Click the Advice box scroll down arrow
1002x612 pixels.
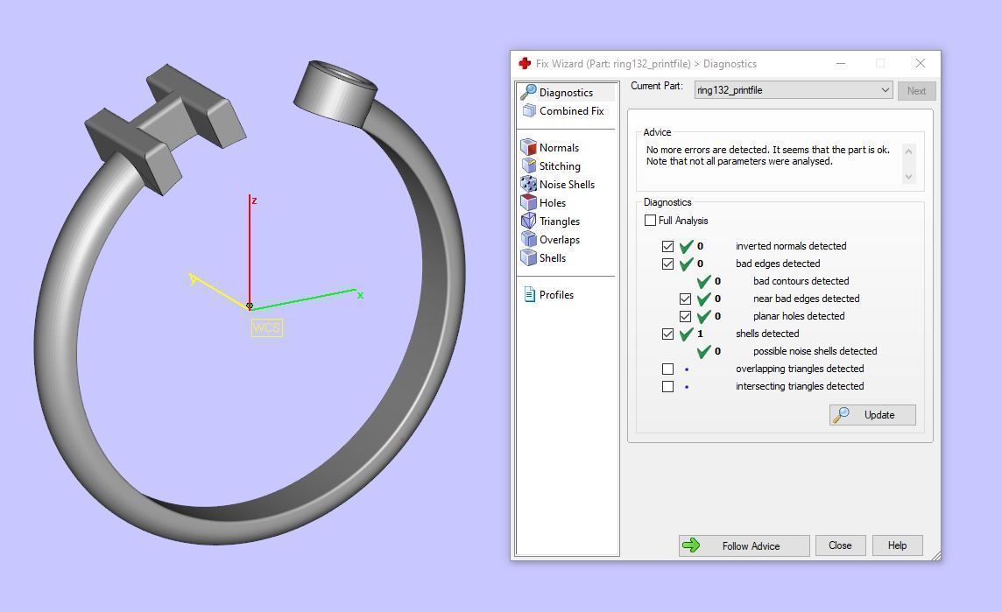(908, 177)
